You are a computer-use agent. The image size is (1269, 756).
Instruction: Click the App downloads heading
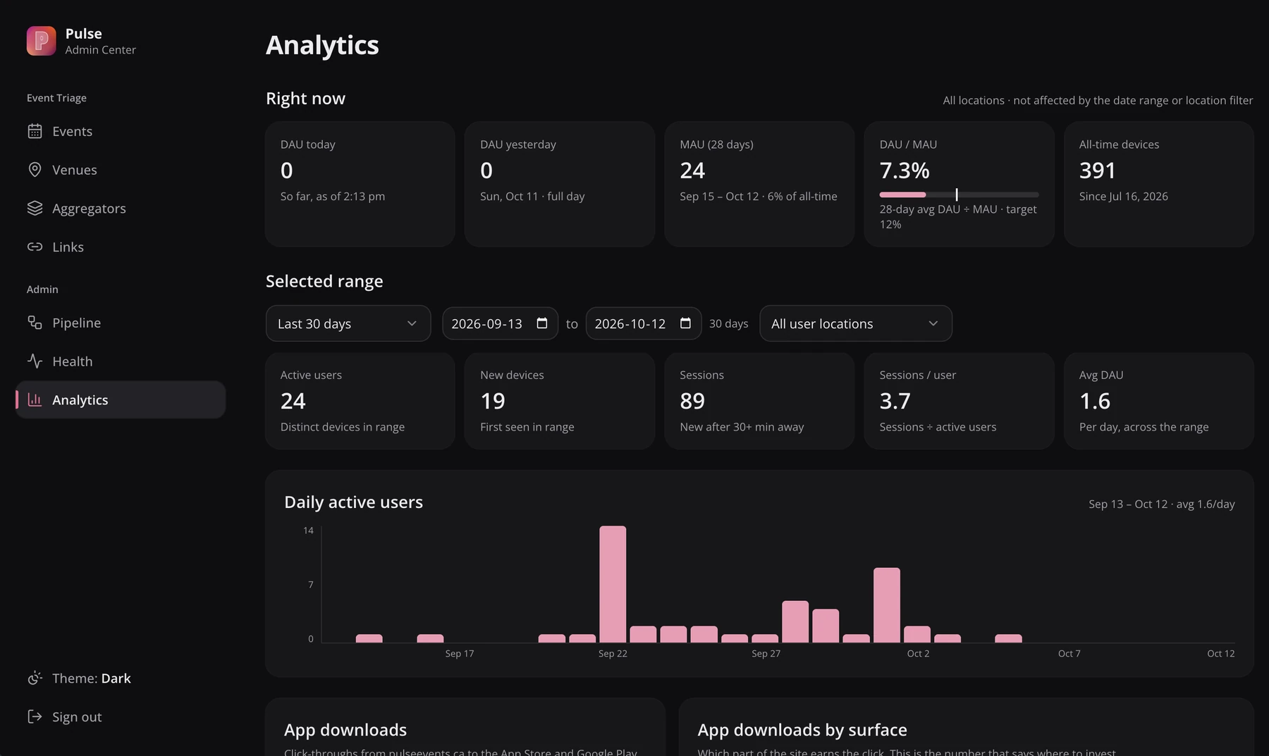click(345, 730)
